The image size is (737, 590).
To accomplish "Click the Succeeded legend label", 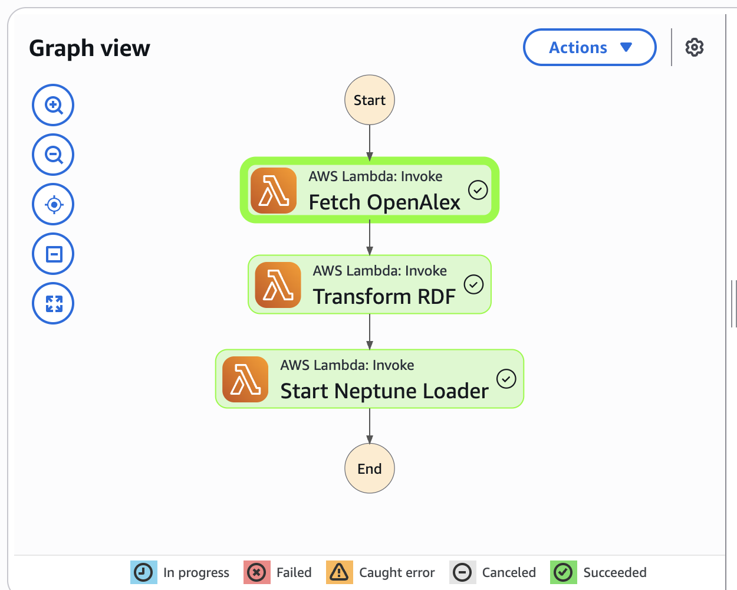I will pyautogui.click(x=615, y=572).
